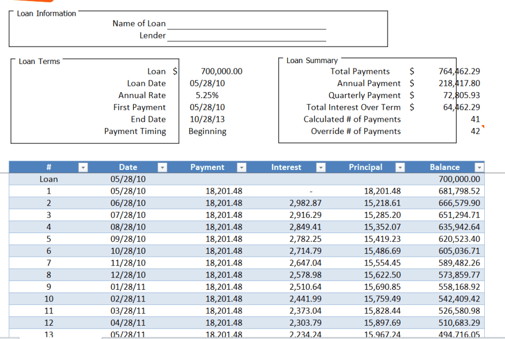The width and height of the screenshot is (505, 339).
Task: Click the red comment indicator near 42
Action: (x=483, y=127)
